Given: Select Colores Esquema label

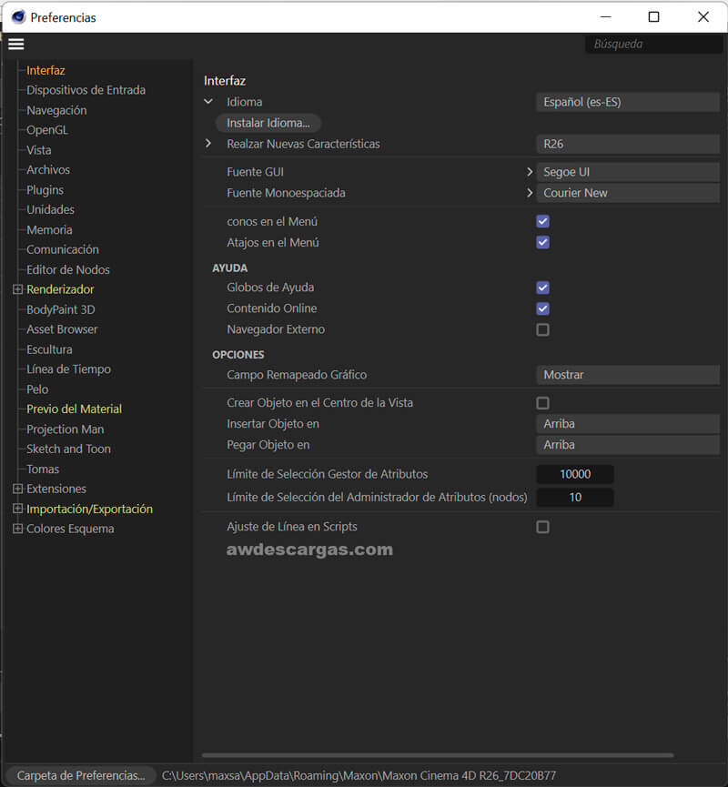Looking at the screenshot, I should click(x=70, y=529).
